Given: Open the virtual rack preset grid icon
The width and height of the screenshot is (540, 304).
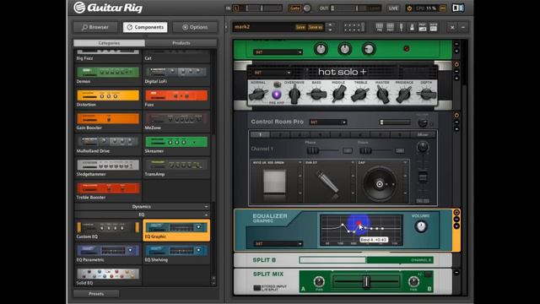Looking at the screenshot, I should (x=354, y=27).
